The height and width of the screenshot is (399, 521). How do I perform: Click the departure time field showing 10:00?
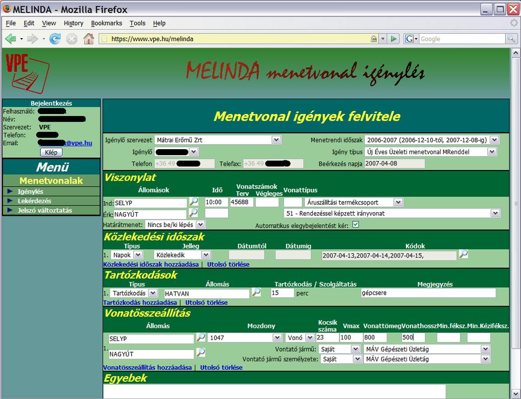click(x=216, y=202)
